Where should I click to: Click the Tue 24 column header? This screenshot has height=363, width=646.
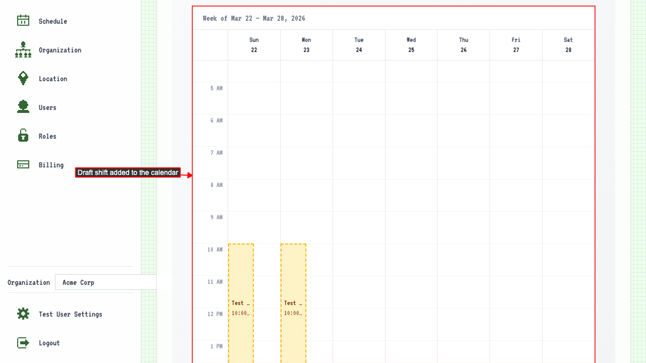(x=359, y=45)
